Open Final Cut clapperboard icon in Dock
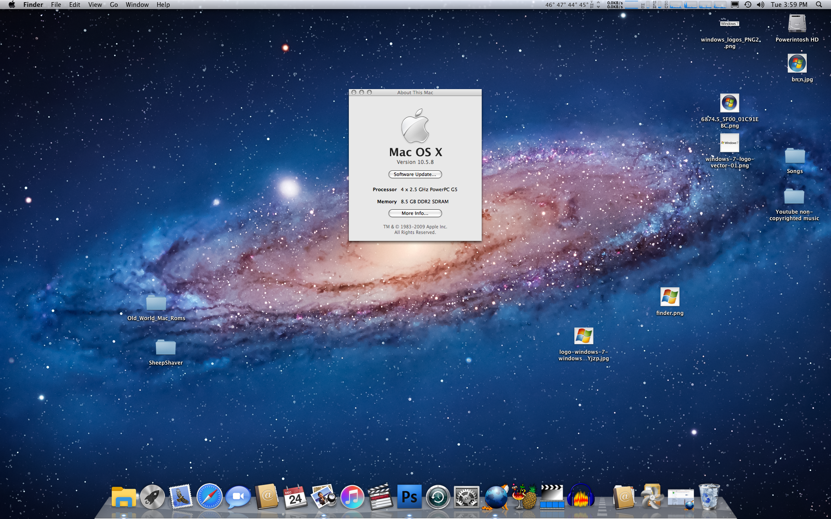This screenshot has height=519, width=831. 380,497
